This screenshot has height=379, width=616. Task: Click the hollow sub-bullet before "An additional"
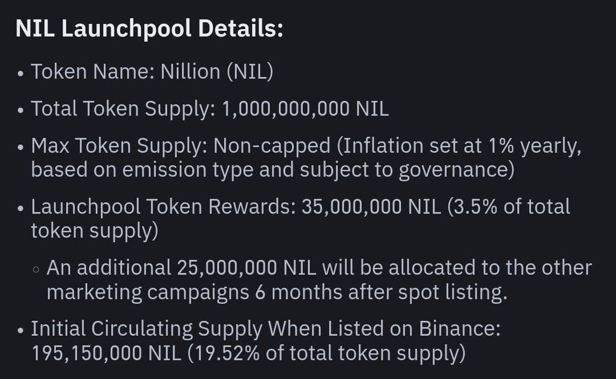click(37, 269)
